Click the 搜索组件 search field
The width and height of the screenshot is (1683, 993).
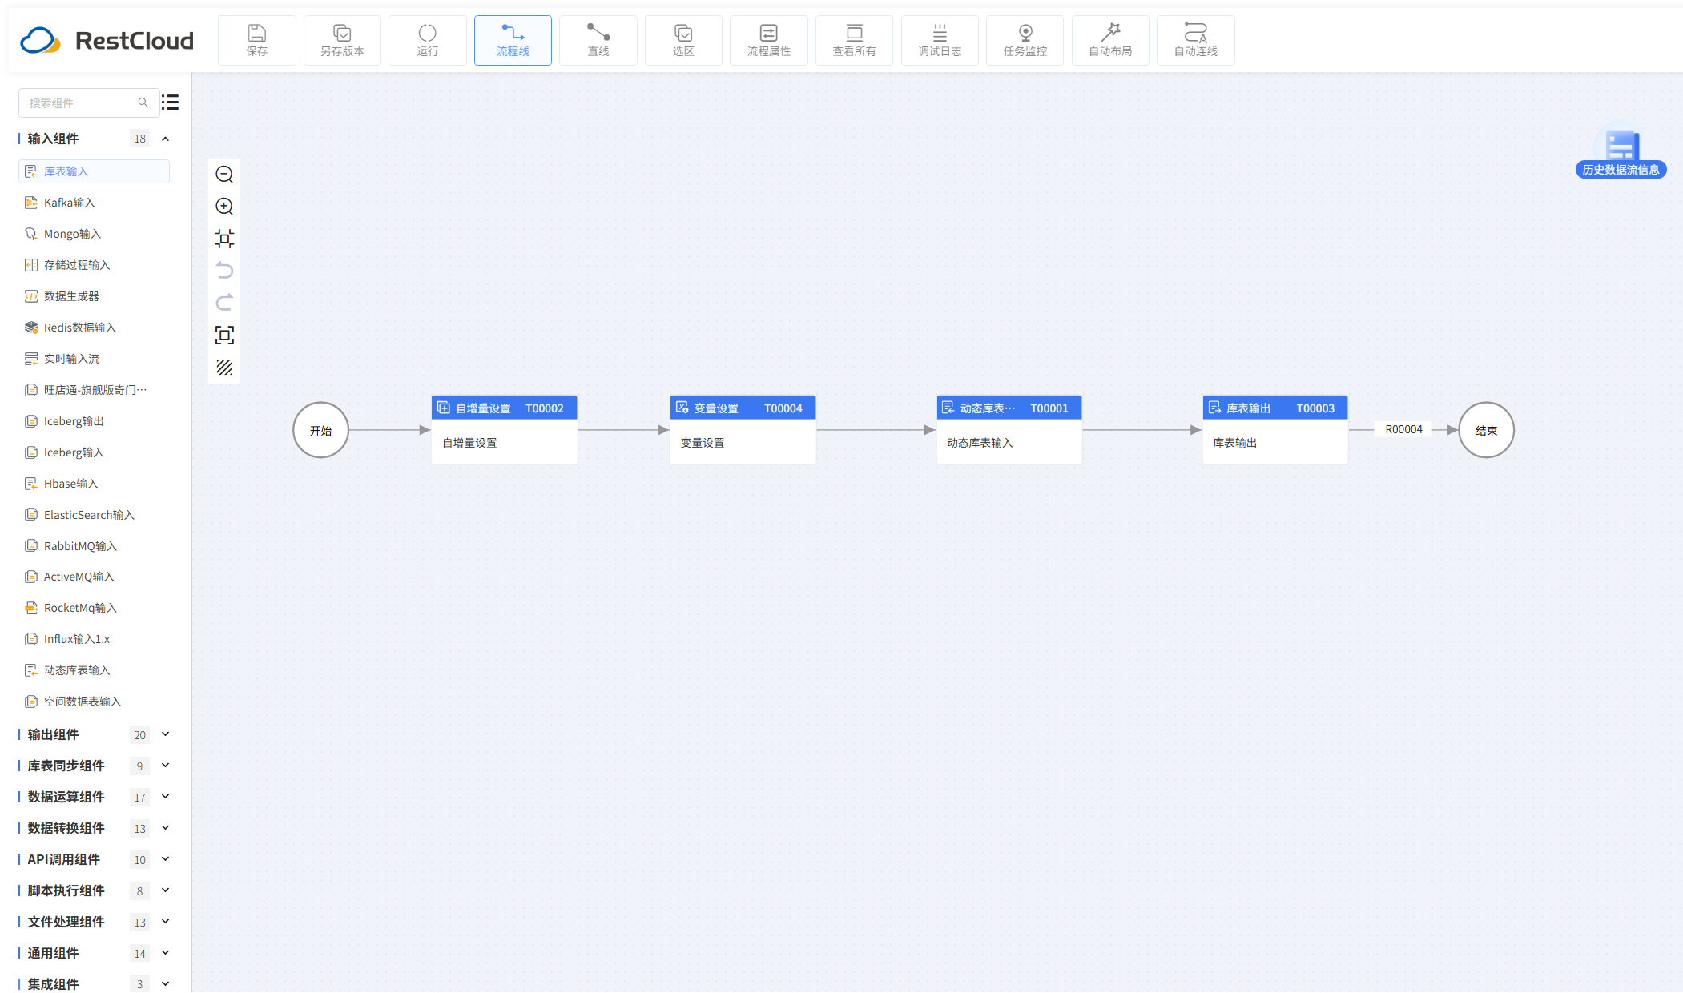coord(80,103)
